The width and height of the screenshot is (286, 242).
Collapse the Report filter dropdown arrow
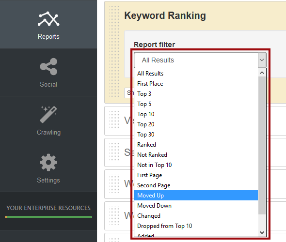tap(262, 60)
